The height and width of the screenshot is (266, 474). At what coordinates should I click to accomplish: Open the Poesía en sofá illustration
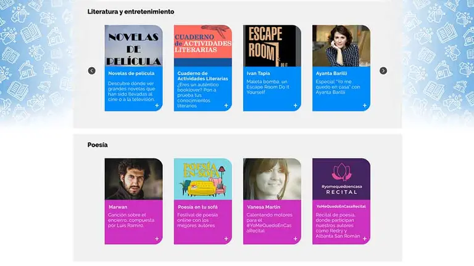[203, 179]
